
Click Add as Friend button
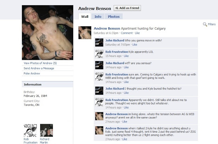127,8
